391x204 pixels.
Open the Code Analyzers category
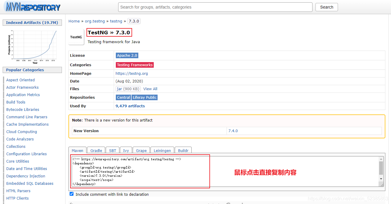20,139
